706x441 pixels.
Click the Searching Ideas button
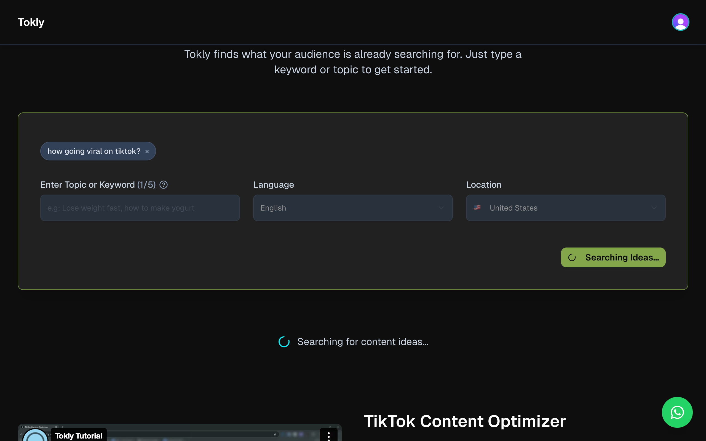pyautogui.click(x=613, y=257)
